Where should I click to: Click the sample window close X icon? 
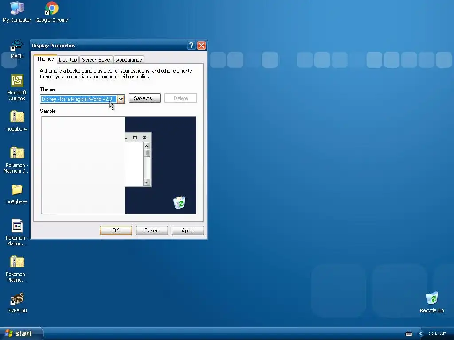tap(145, 138)
